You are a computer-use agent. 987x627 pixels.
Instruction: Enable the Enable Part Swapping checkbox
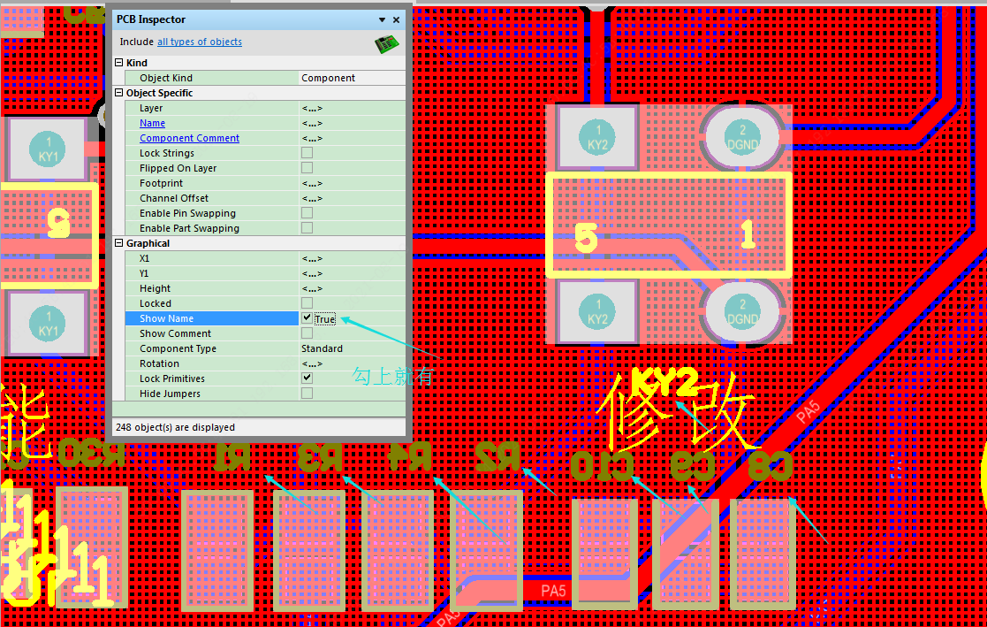point(307,228)
